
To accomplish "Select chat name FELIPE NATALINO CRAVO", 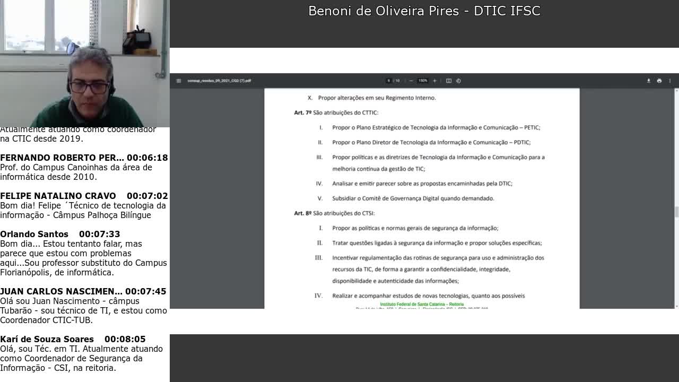I will click(58, 196).
